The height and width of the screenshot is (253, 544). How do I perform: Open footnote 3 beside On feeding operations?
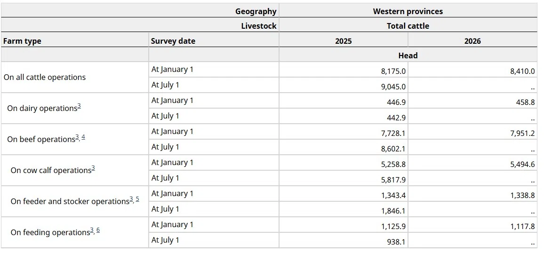coord(92,230)
